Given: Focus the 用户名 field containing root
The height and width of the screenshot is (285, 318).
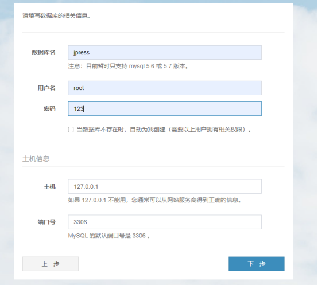Looking at the screenshot, I should point(165,88).
